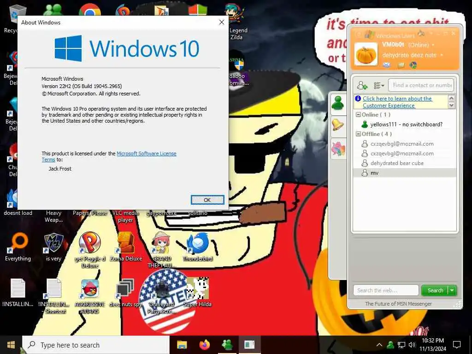Click the Search the web field
The width and height of the screenshot is (472, 354).
(x=386, y=290)
